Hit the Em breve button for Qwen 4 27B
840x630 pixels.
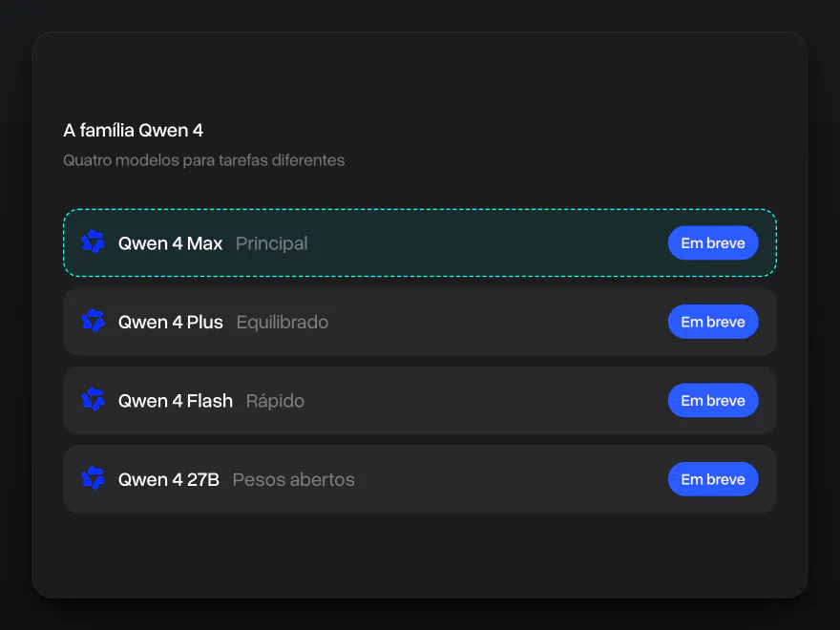713,479
